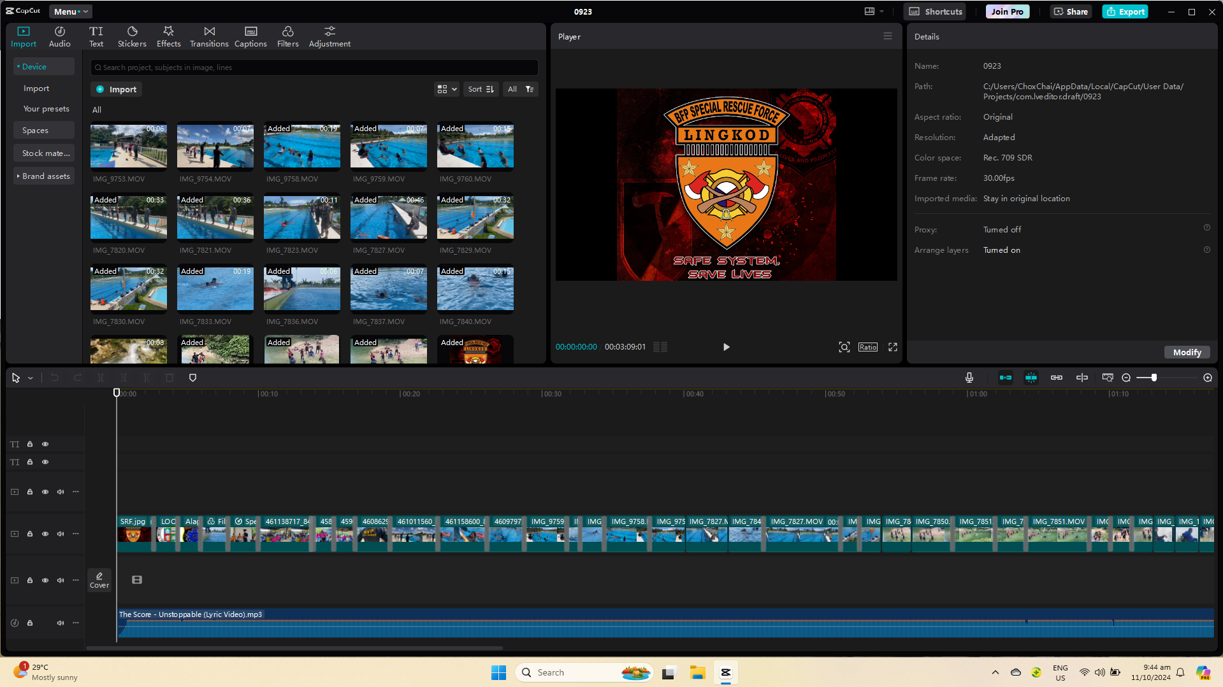Viewport: 1223px width, 687px height.
Task: Lock the main video track
Action: pos(30,534)
